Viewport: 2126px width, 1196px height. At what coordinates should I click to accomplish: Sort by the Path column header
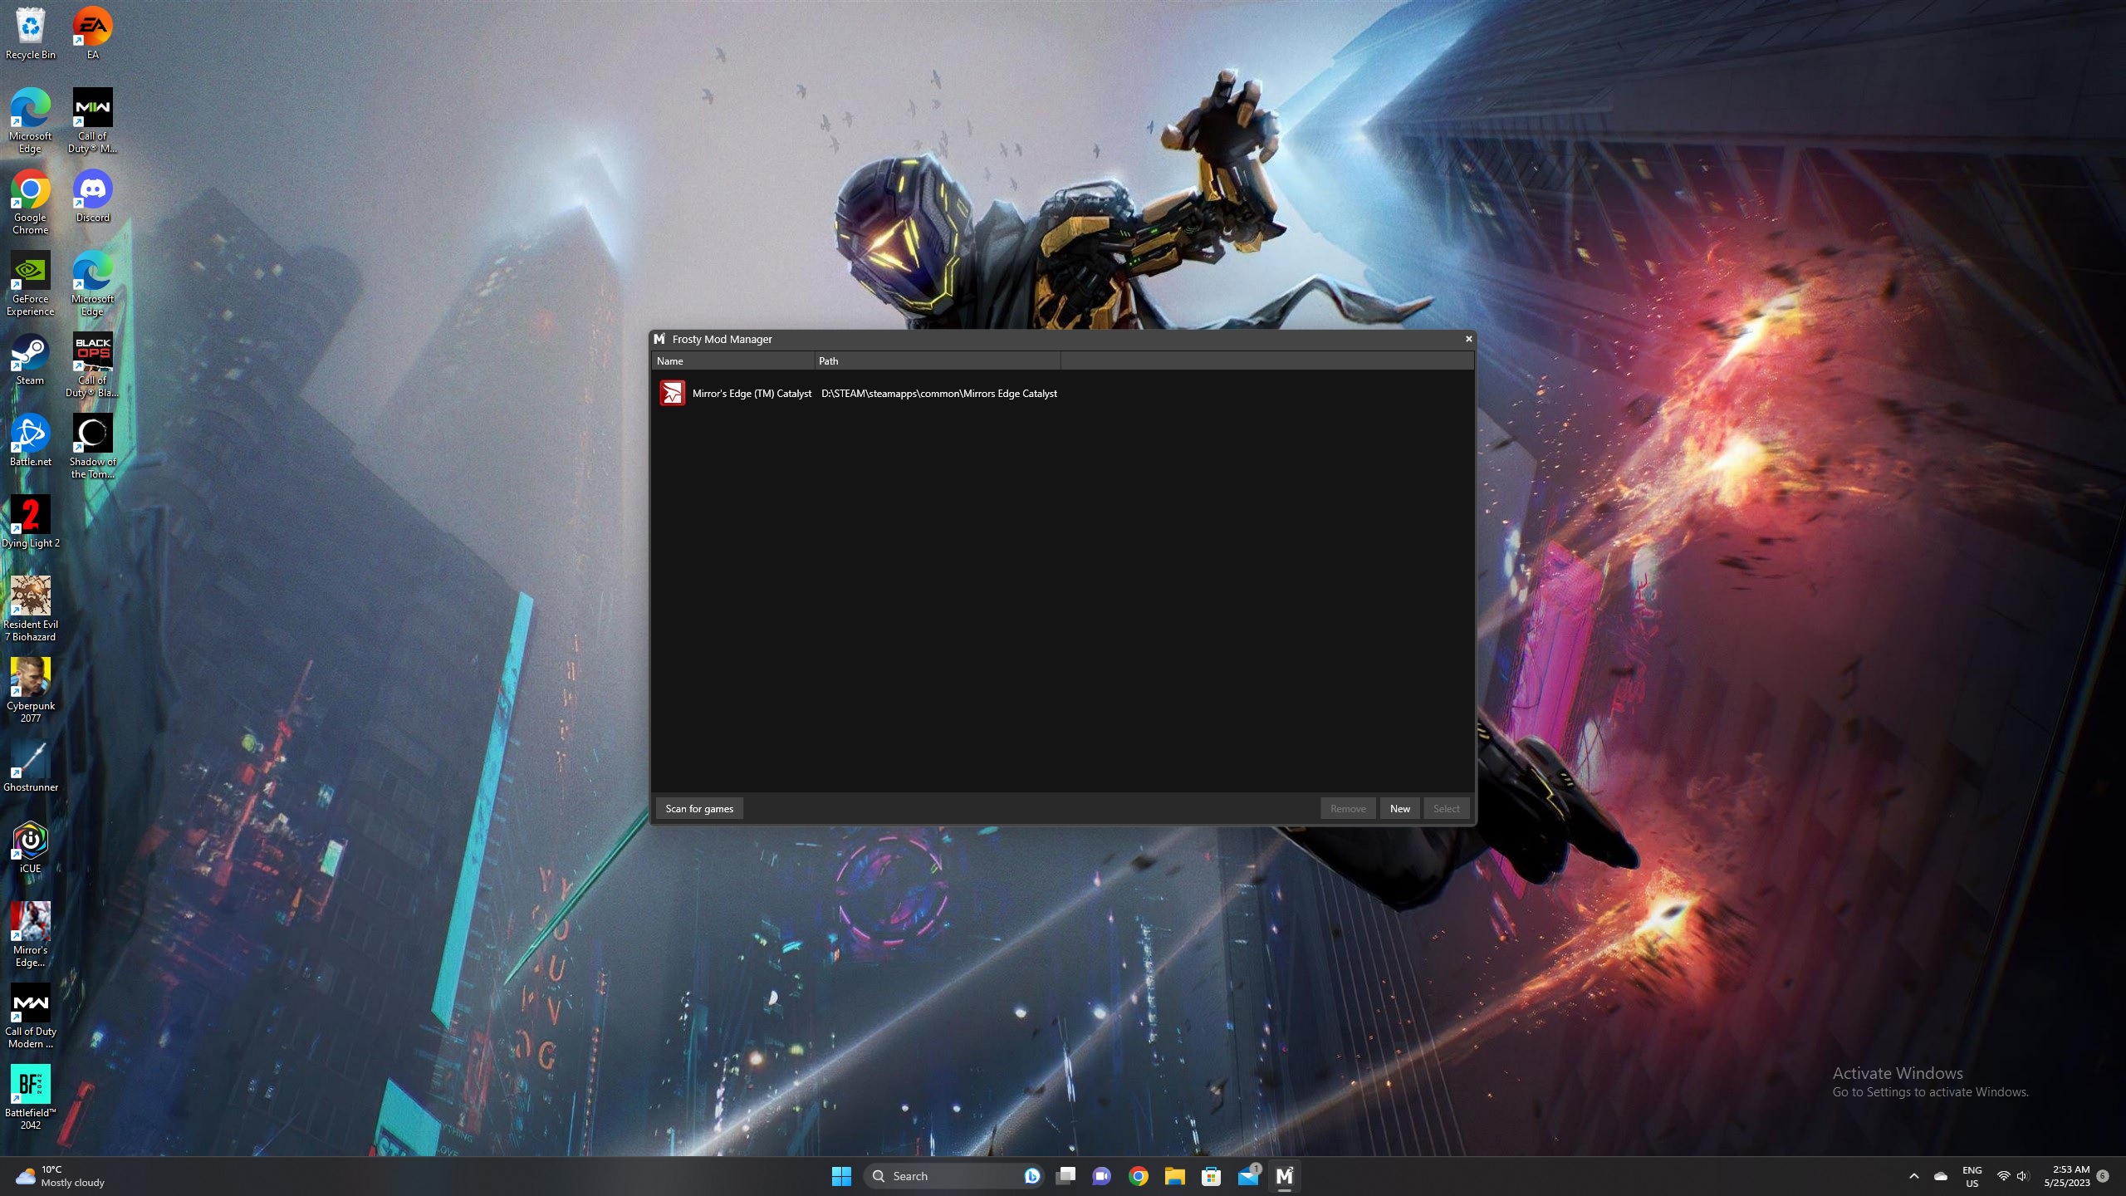(x=937, y=361)
